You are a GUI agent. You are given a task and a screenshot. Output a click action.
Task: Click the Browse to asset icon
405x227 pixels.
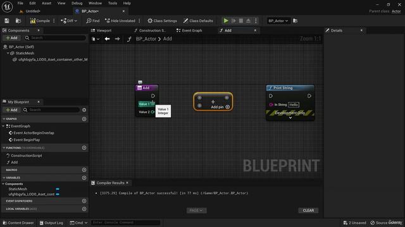[18, 21]
